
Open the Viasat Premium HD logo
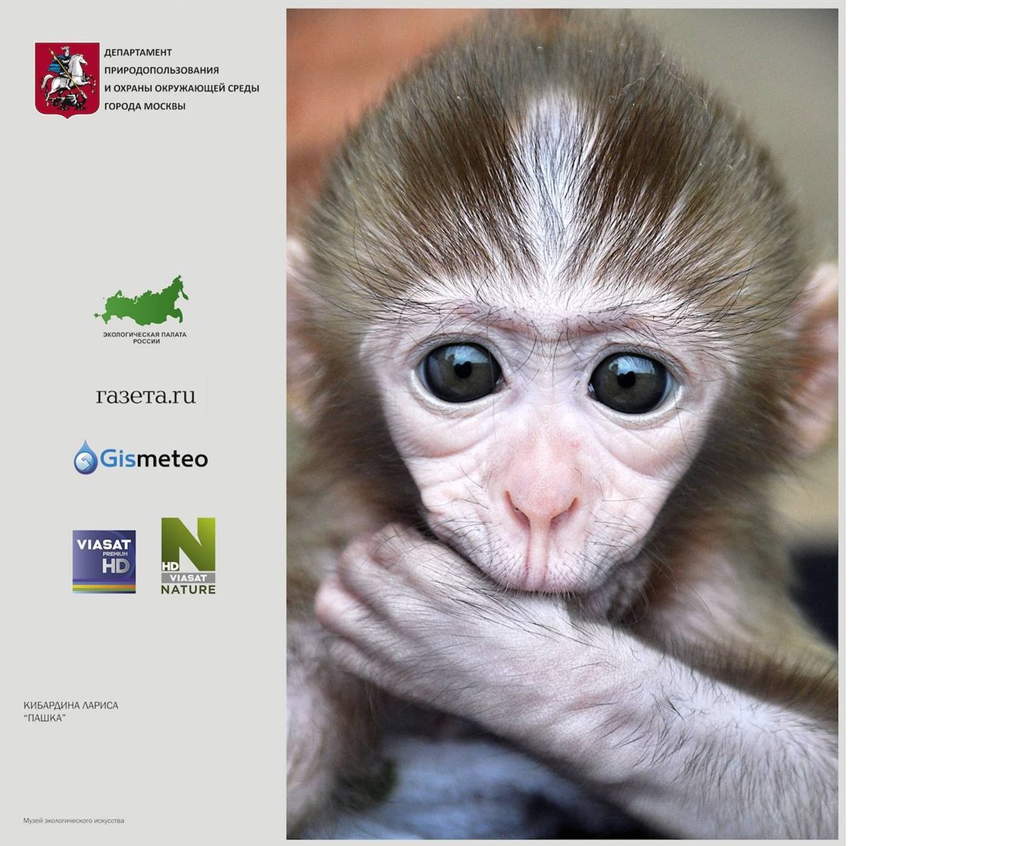pos(104,561)
